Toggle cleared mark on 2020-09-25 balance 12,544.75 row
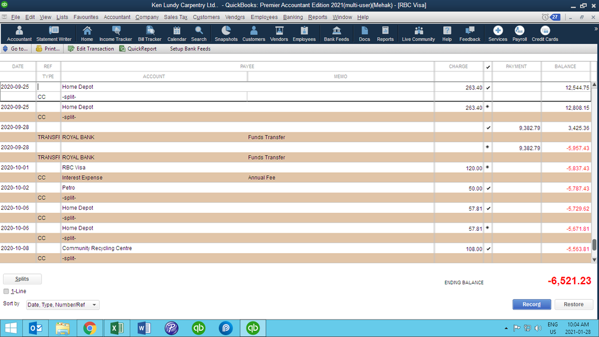This screenshot has width=599, height=337. coord(488,88)
